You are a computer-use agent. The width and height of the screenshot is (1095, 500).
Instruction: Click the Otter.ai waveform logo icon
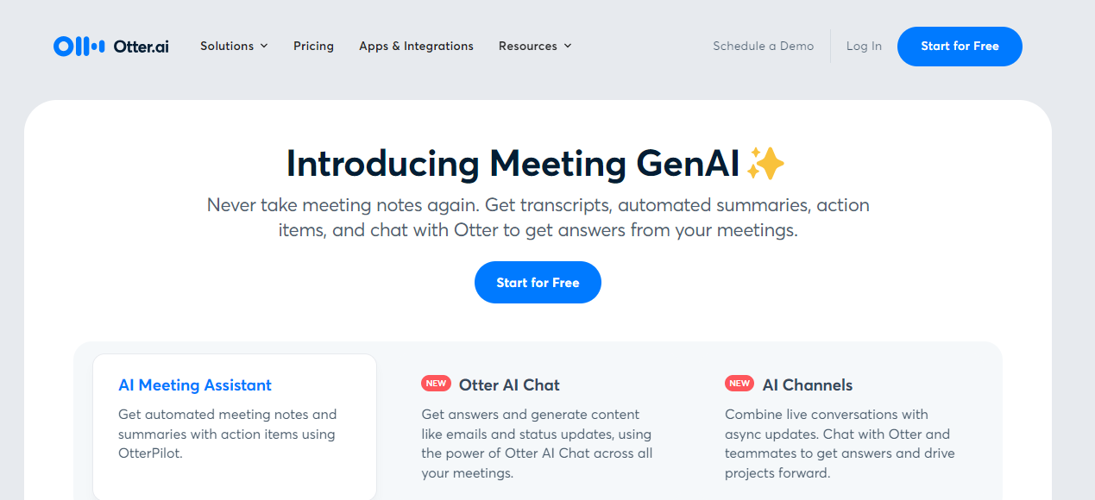[x=79, y=47]
